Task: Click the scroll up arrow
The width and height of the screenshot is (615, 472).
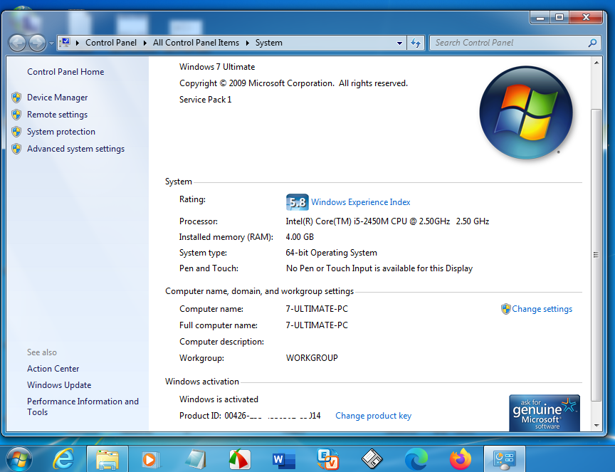Action: (x=596, y=63)
